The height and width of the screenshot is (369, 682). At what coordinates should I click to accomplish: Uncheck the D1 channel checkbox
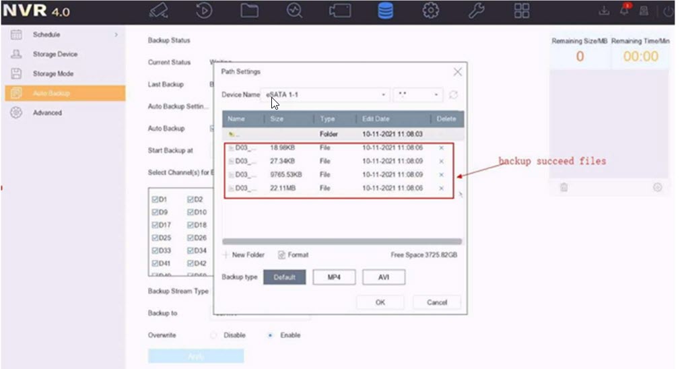click(x=156, y=199)
